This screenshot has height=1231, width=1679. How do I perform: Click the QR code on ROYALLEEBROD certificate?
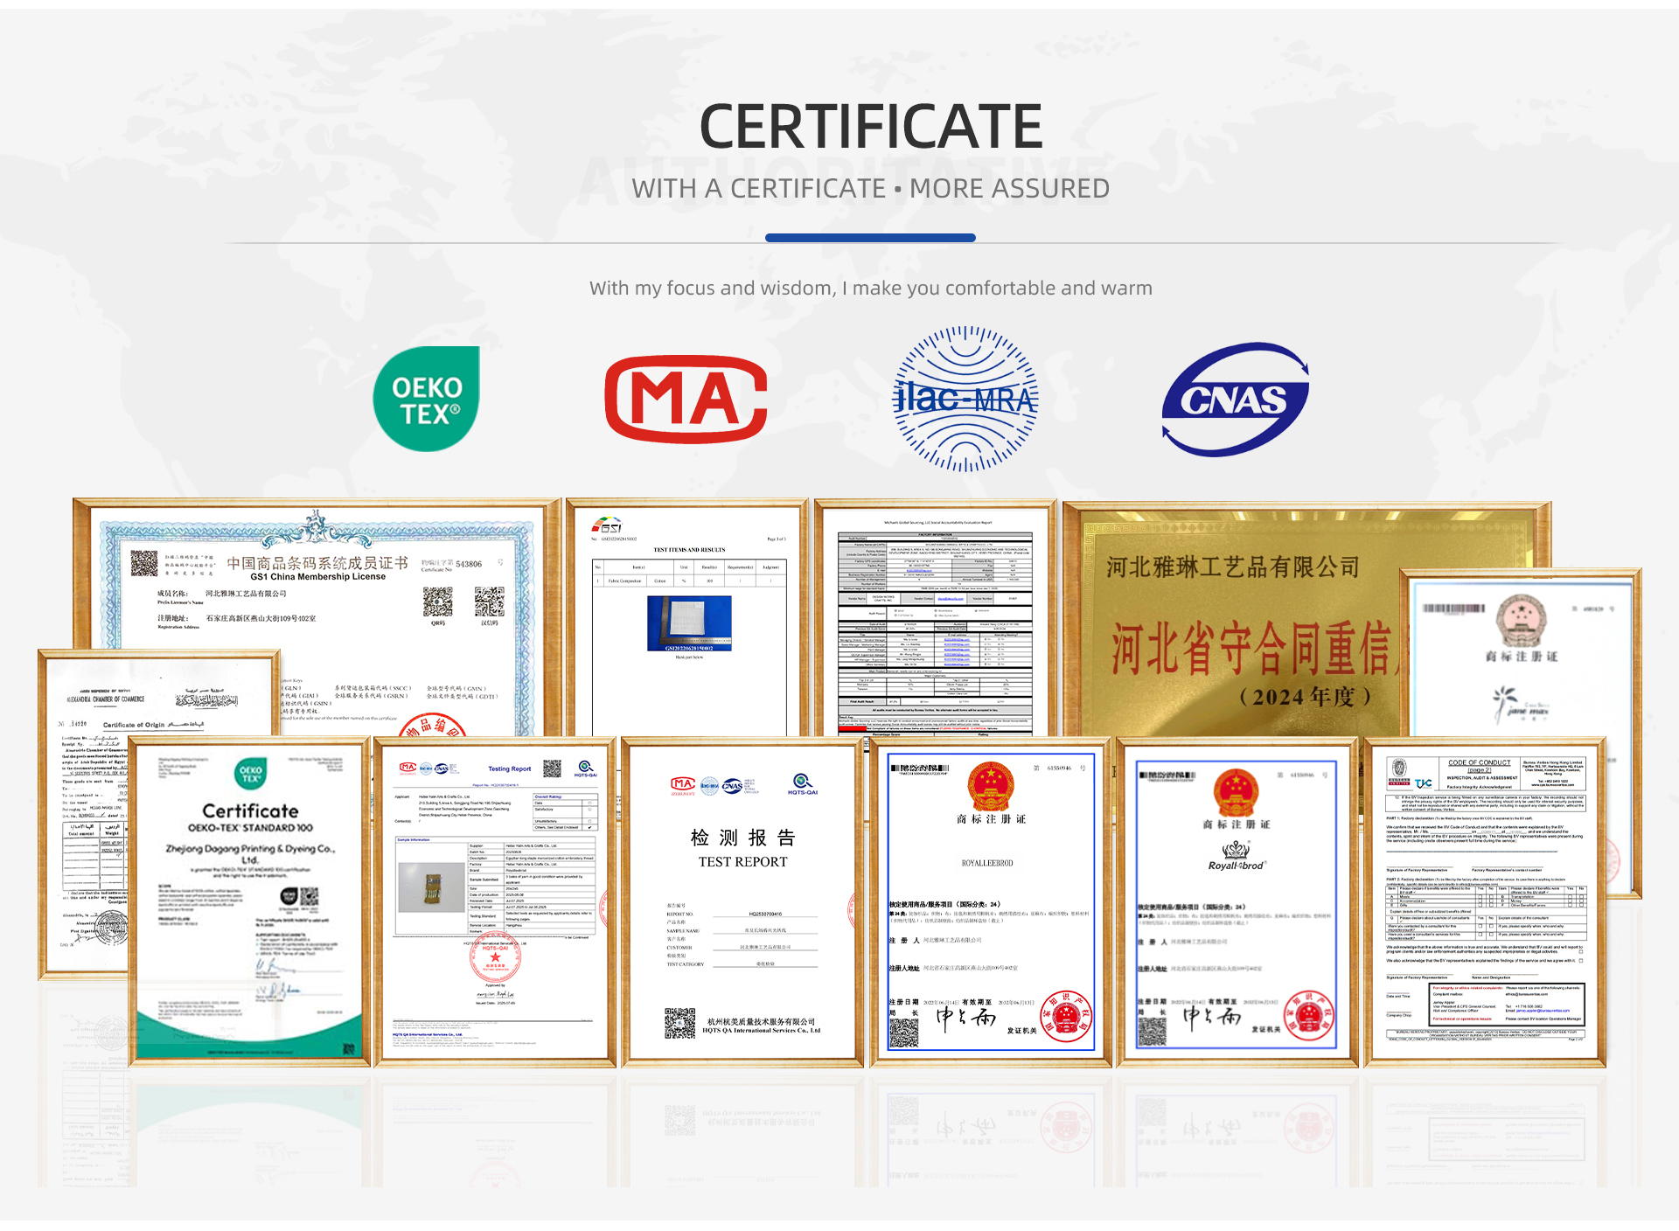click(x=904, y=1033)
